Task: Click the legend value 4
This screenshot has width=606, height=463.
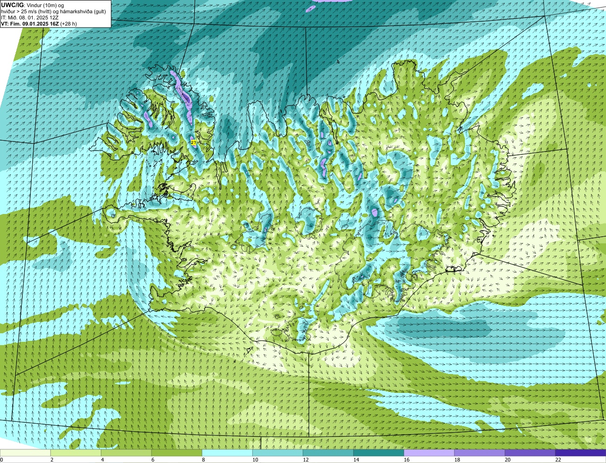Action: [103, 460]
